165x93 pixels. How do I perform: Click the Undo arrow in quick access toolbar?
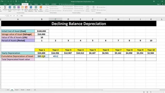point(2,1)
